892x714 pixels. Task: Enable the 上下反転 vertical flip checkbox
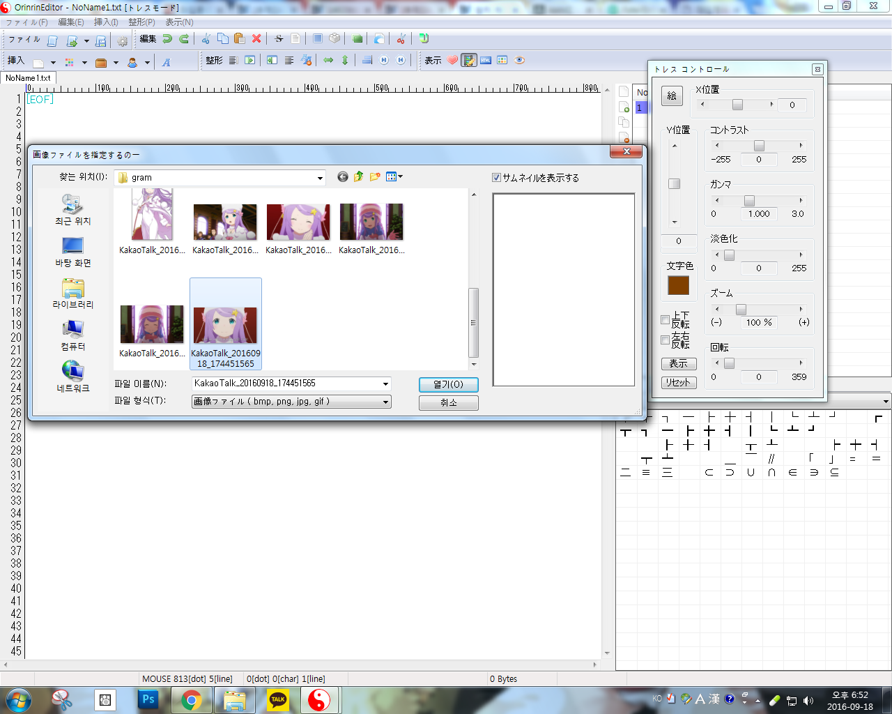pyautogui.click(x=665, y=320)
